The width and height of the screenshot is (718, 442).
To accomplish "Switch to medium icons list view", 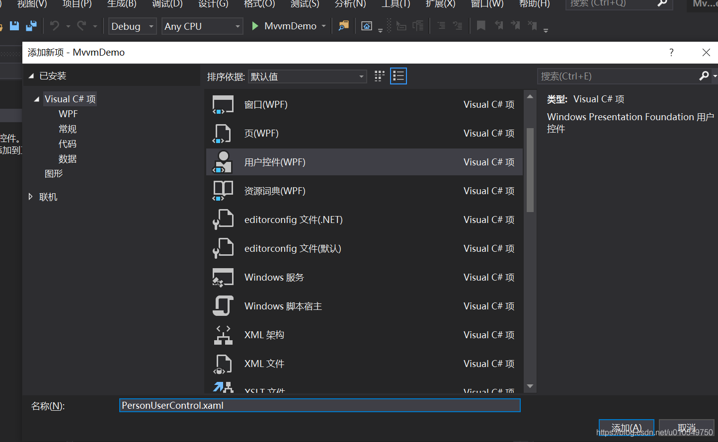I will 399,76.
